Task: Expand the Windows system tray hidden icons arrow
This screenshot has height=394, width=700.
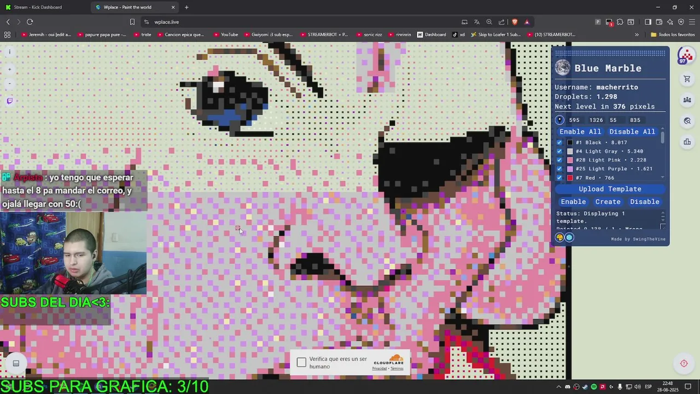Action: (x=559, y=387)
